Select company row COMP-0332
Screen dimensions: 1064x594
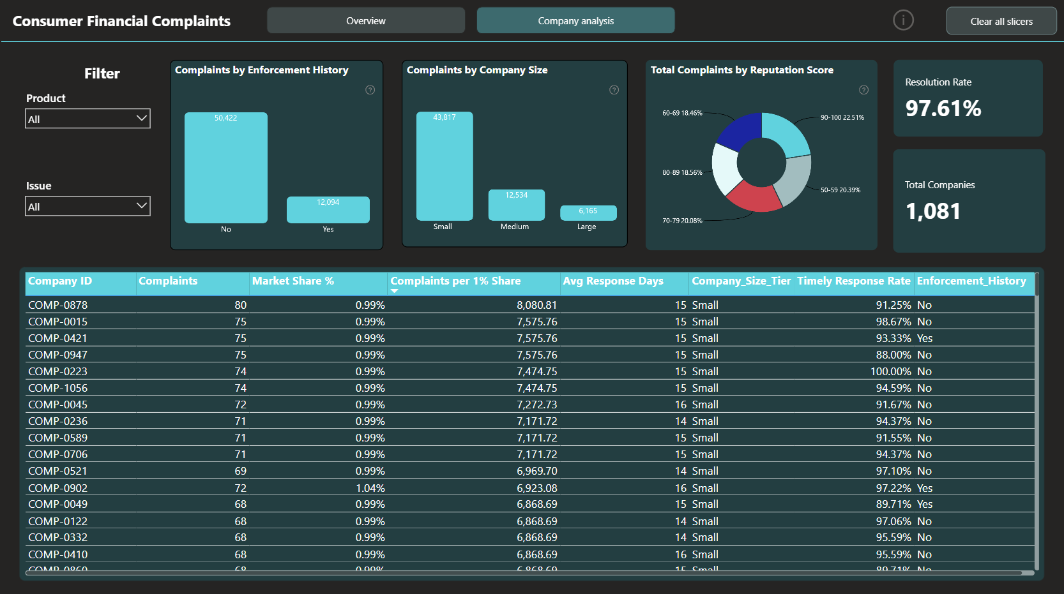tap(530, 537)
